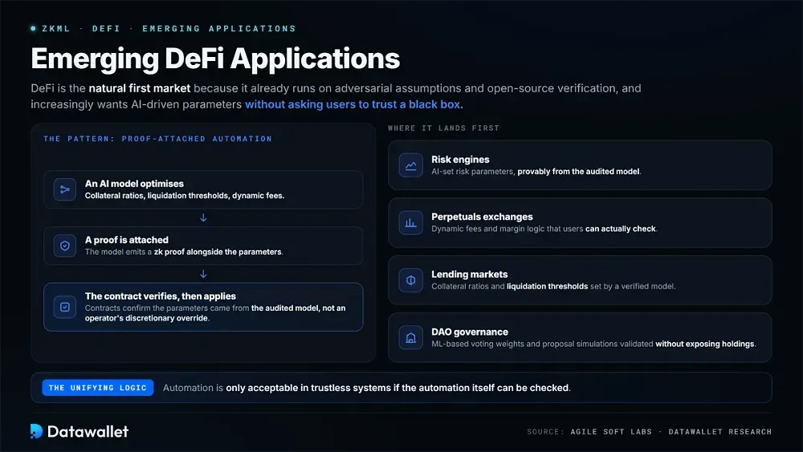Click the 'Emerging DeFi Applications' headline

[215, 59]
